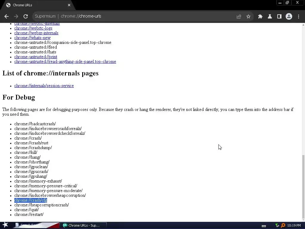This screenshot has height=229, width=305.
Task: Click the 10:19 PM taskbar clock
Action: coord(294,225)
